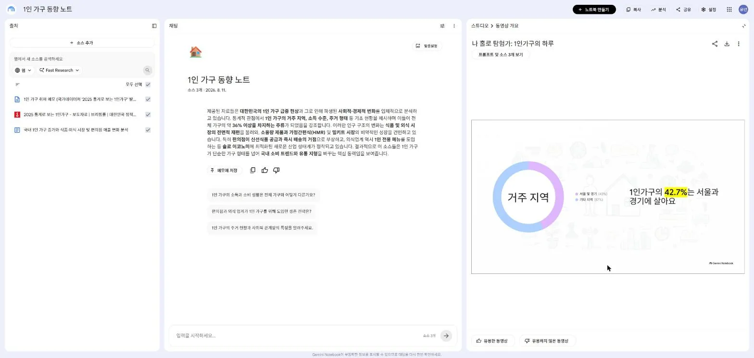Toggle checkbox for 국내 1인 가구 증가와 식품 source
Image resolution: width=754 pixels, height=358 pixels.
[x=148, y=130]
